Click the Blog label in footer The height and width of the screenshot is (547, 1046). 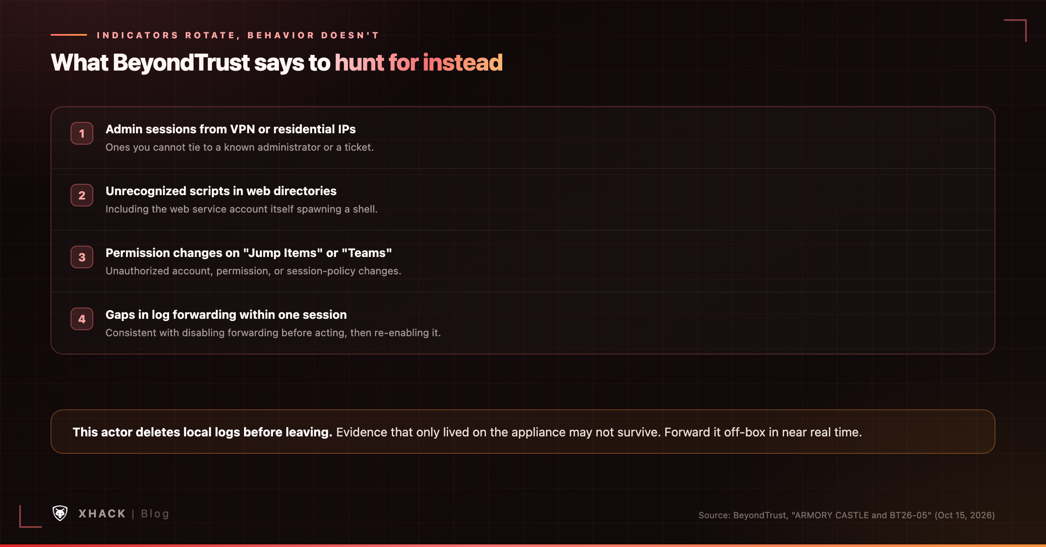click(x=155, y=514)
